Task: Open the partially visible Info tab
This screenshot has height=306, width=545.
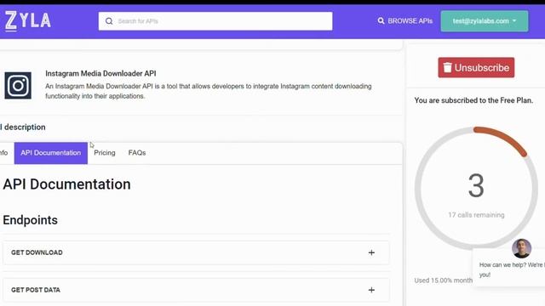Action: [x=3, y=153]
